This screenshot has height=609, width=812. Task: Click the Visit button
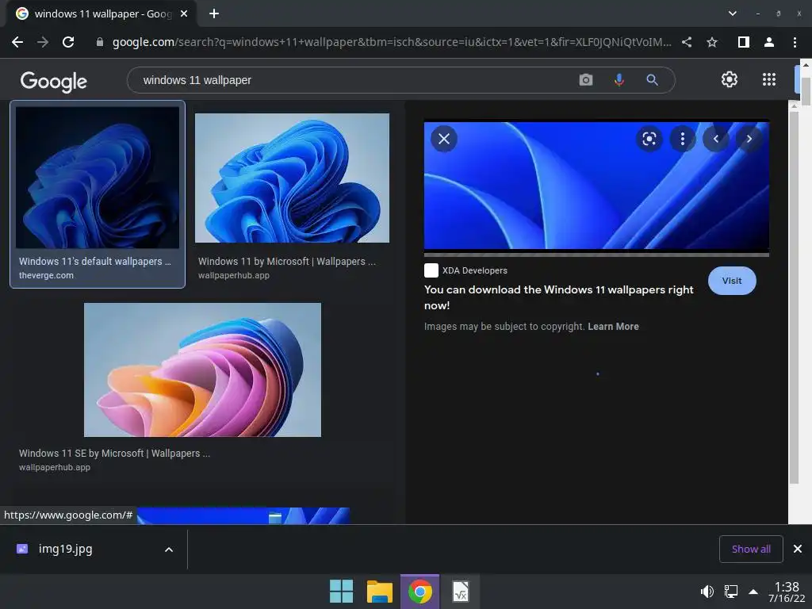(x=732, y=281)
